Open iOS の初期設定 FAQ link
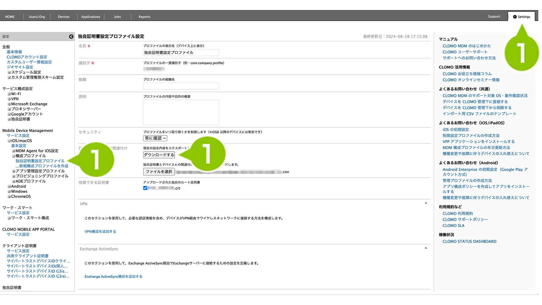542x305 pixels. click(x=456, y=130)
